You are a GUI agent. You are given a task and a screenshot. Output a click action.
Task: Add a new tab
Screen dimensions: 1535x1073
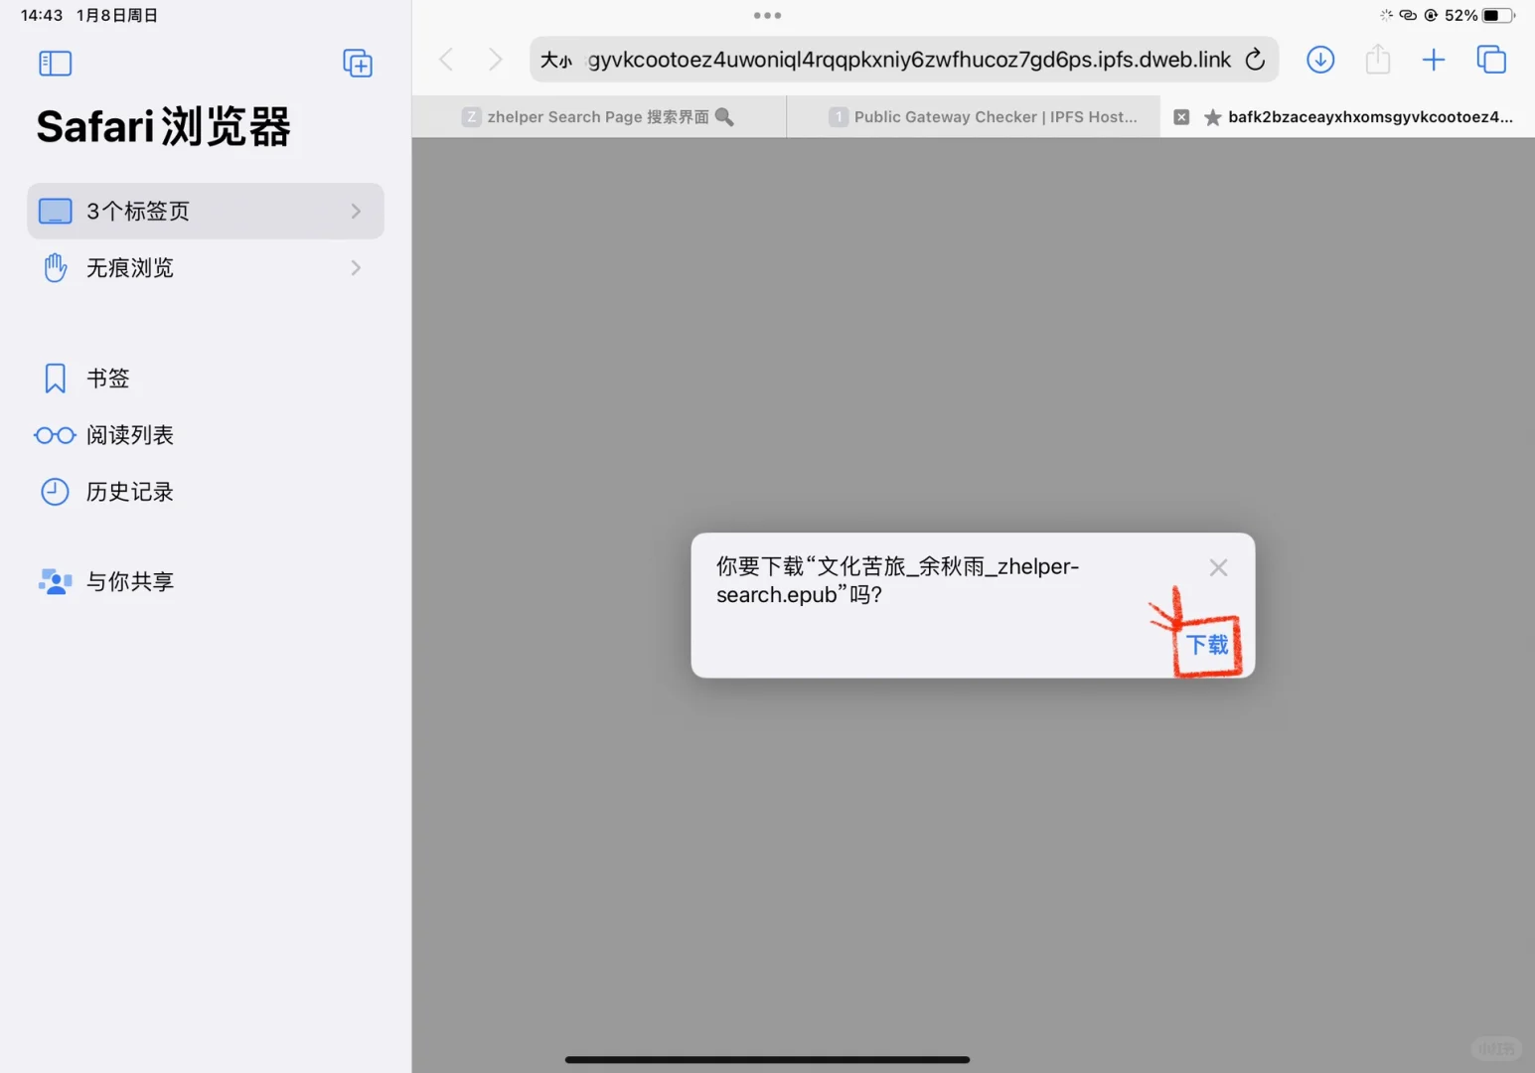click(1434, 60)
